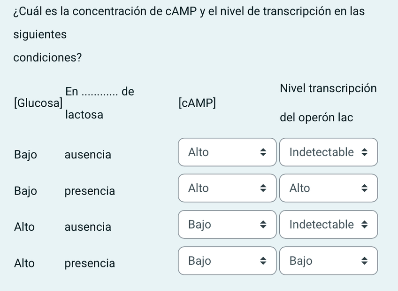Viewport: 398px width, 291px height.
Task: Open cAMP dropdown for Bajo glucosa, presencia row
Action: tap(227, 189)
